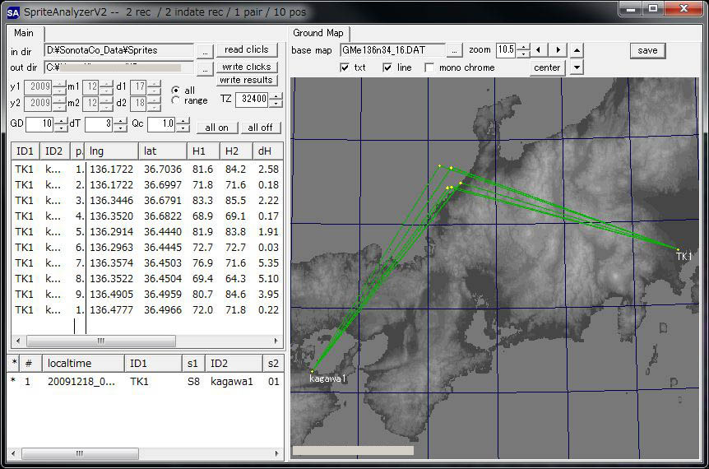Open the base map file browser
This screenshot has width=709, height=469.
[455, 50]
